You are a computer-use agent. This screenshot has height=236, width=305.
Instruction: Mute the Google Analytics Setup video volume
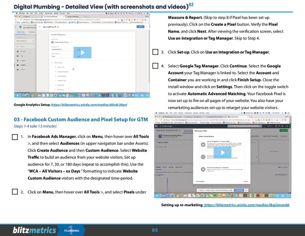click(136, 95)
